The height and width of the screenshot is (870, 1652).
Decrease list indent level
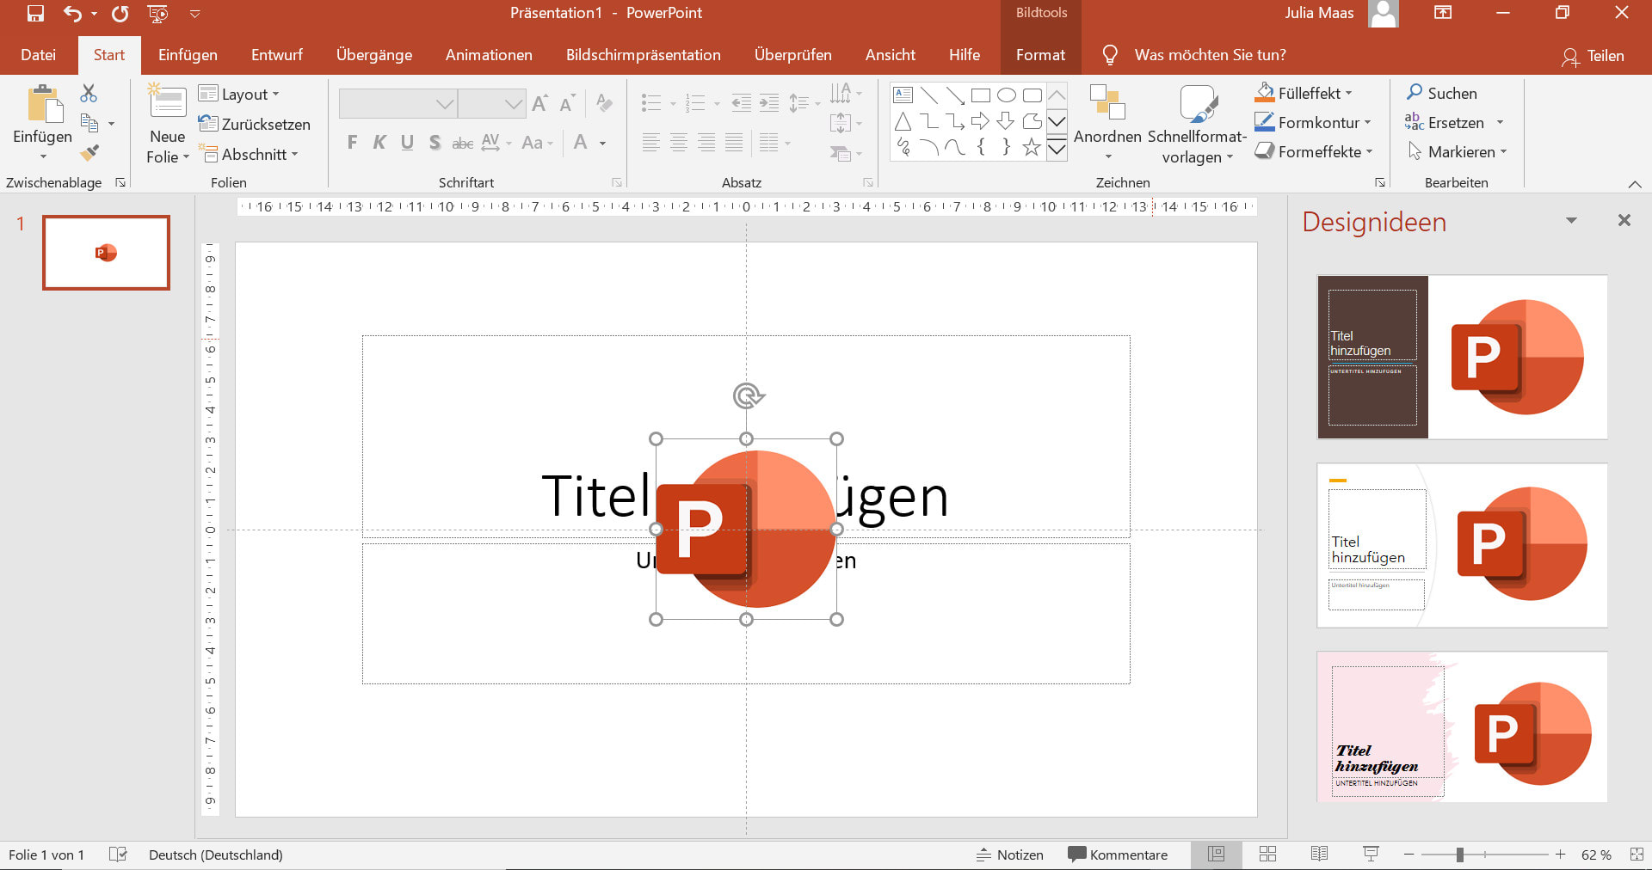point(741,103)
